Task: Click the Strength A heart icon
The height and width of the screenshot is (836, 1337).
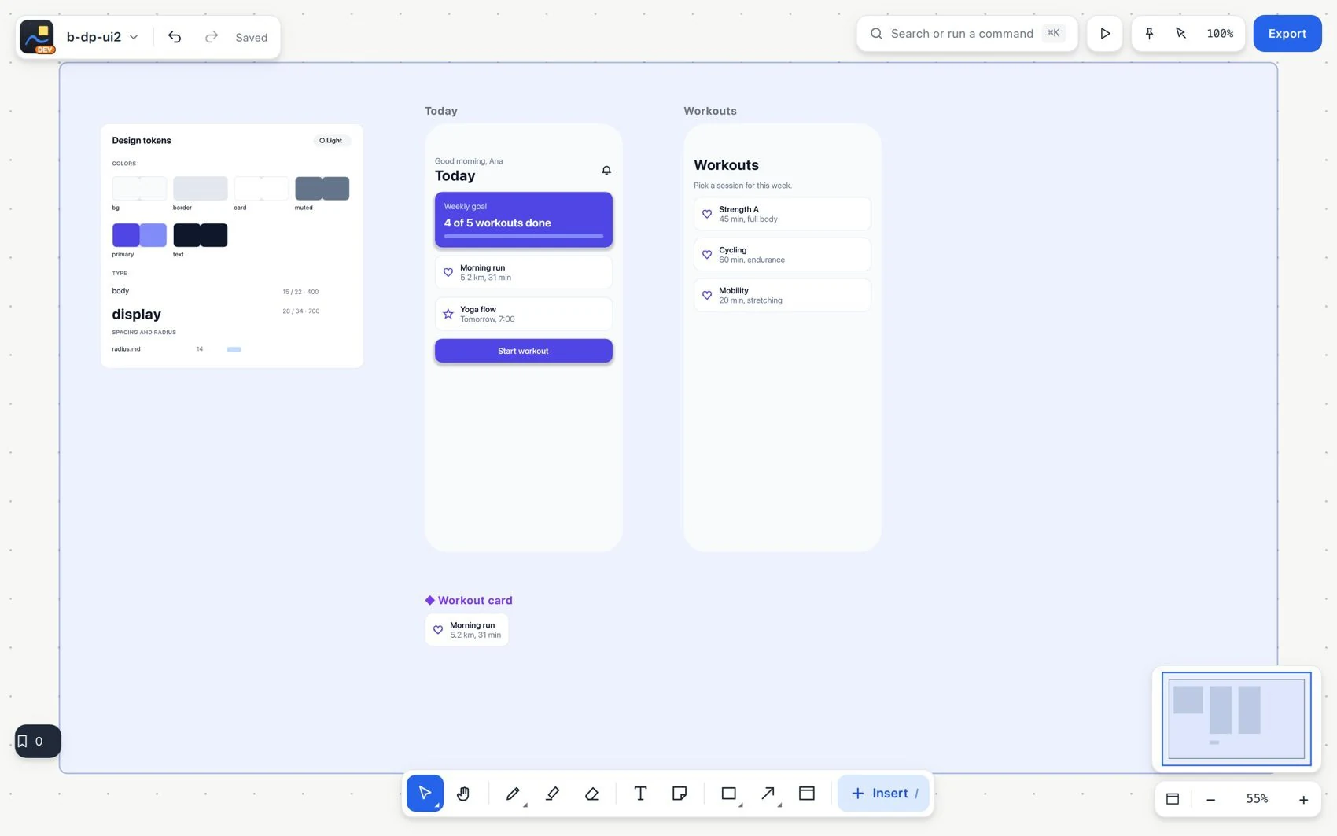Action: pos(707,214)
